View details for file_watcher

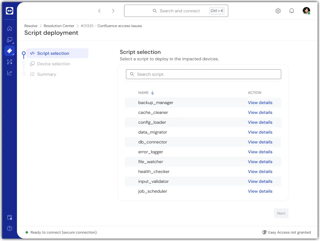click(260, 162)
